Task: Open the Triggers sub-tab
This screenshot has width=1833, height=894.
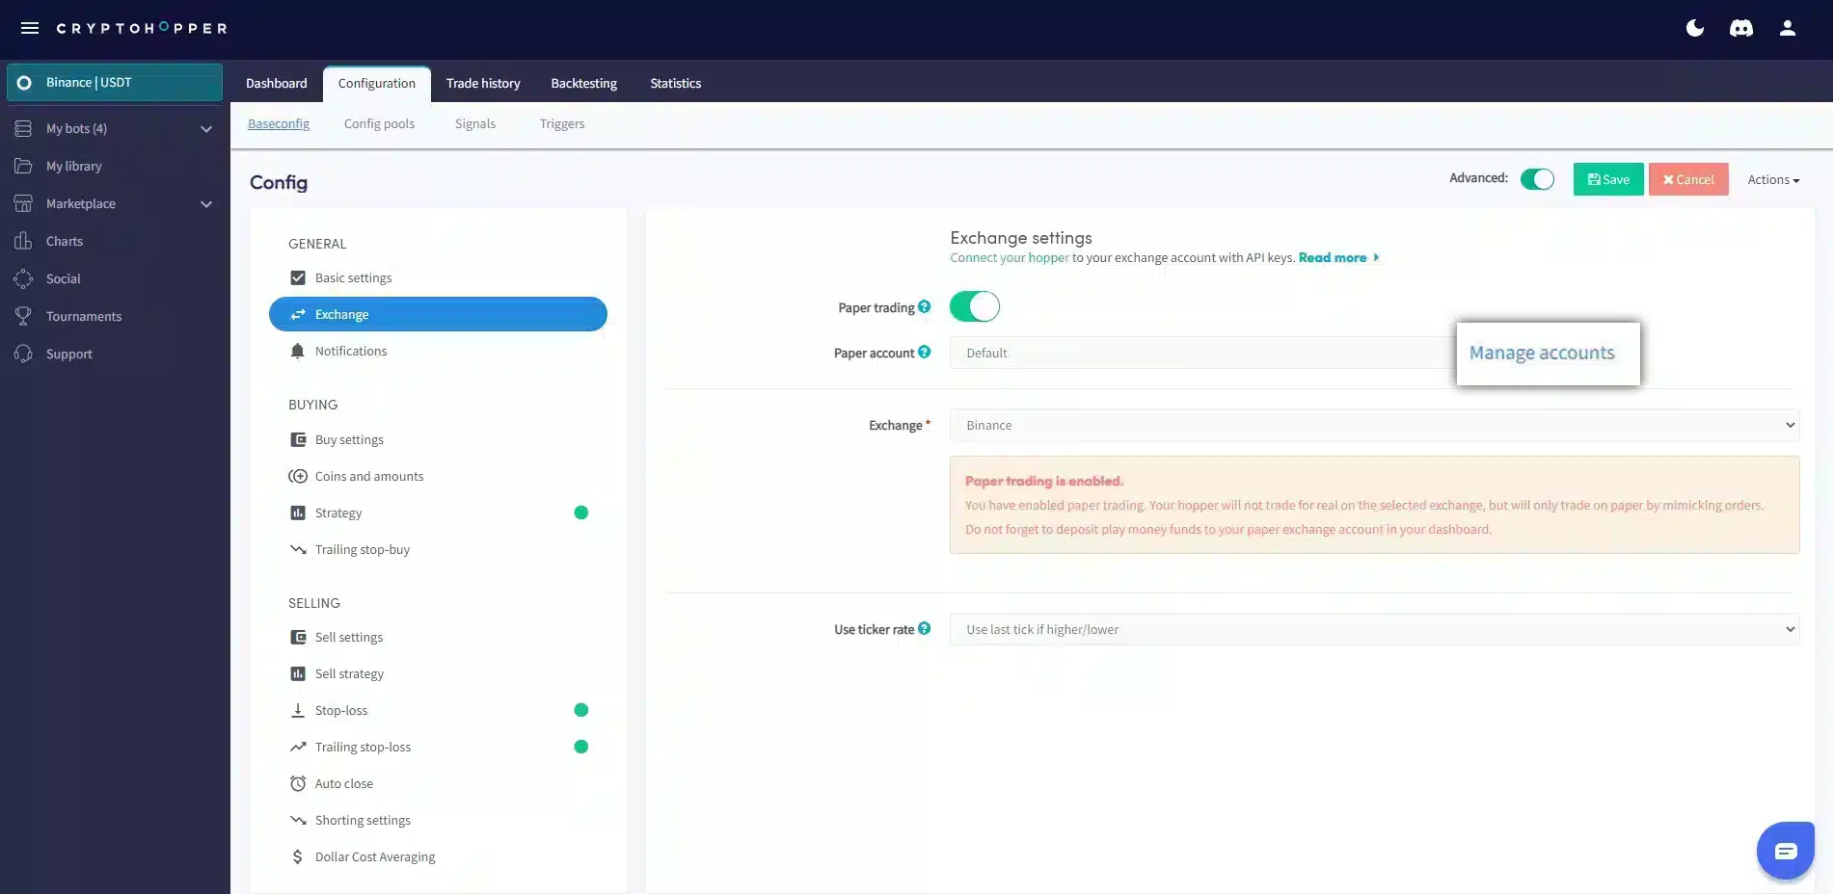Action: pyautogui.click(x=562, y=123)
